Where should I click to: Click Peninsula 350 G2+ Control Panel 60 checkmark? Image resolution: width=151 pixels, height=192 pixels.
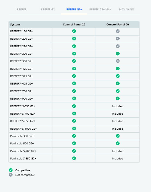118,136
